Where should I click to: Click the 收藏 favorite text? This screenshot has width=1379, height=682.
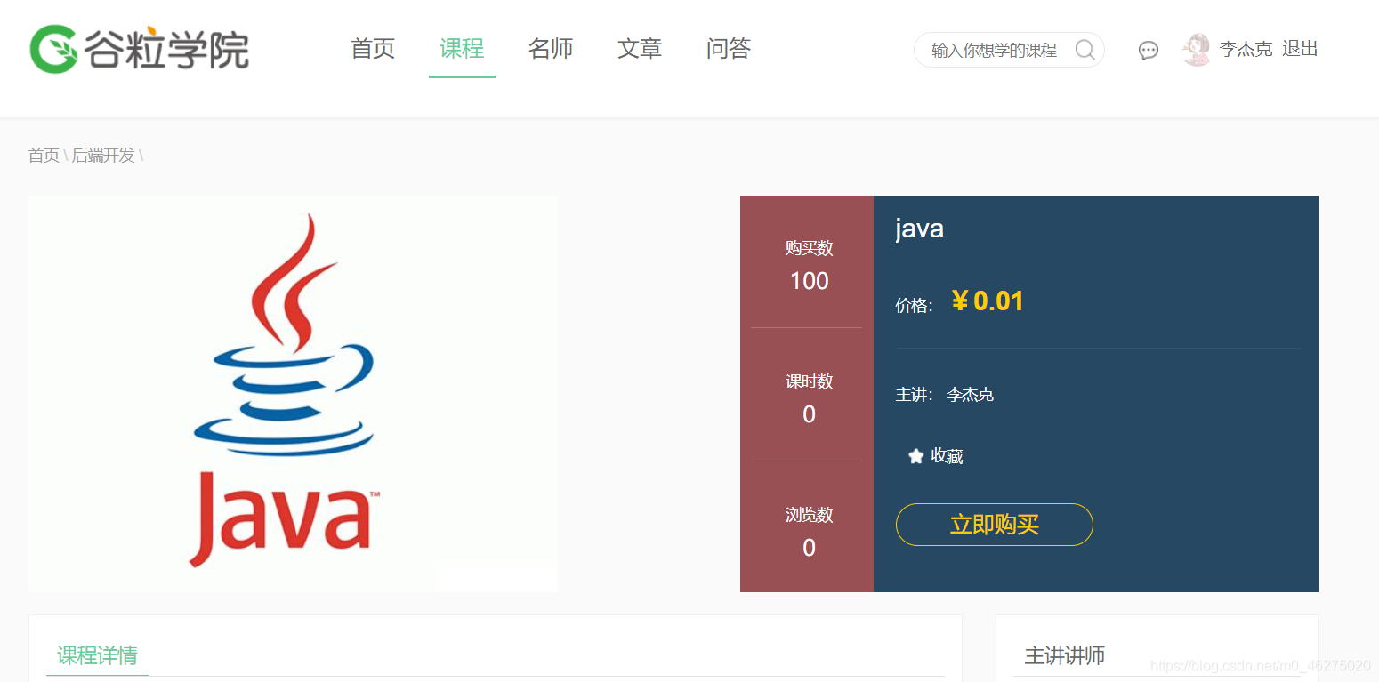pyautogui.click(x=947, y=456)
